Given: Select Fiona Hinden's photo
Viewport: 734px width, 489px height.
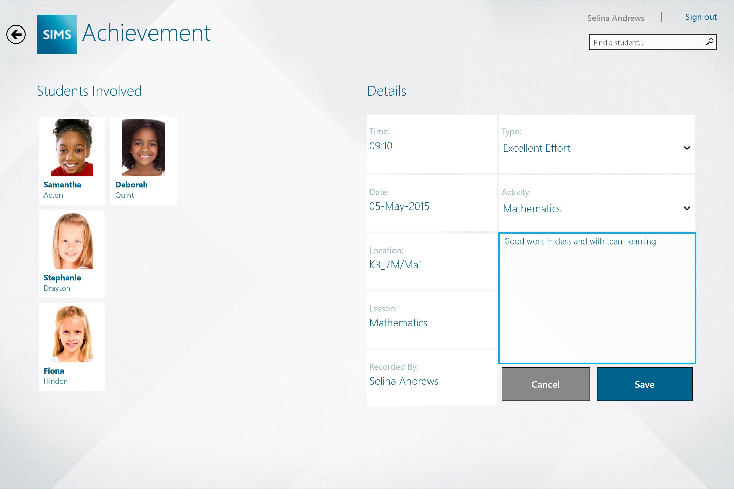Looking at the screenshot, I should pyautogui.click(x=72, y=334).
